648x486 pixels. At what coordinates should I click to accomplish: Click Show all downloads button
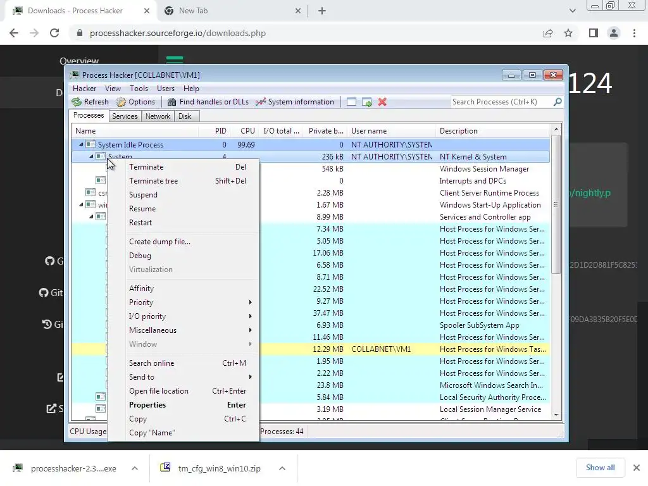600,468
